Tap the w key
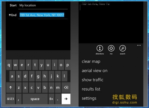Screen dimensions: 149x108 [15, 65]
